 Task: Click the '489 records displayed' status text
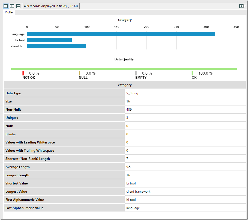point(51,6)
